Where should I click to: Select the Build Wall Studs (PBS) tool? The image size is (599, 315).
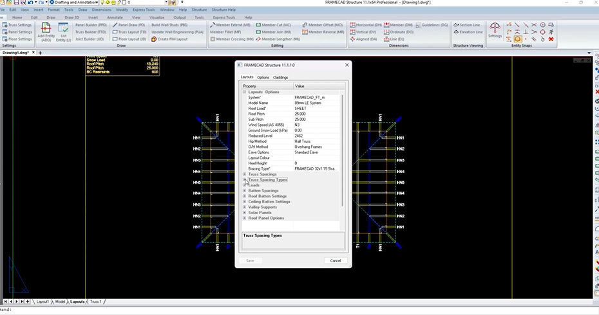point(169,25)
